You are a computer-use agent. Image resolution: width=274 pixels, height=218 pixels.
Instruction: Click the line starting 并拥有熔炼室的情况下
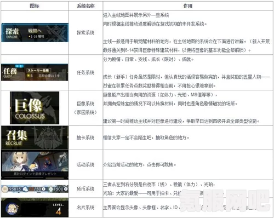[x=170, y=104]
